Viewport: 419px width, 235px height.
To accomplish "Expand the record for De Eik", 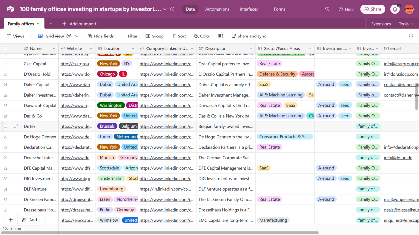I will point(16,126).
